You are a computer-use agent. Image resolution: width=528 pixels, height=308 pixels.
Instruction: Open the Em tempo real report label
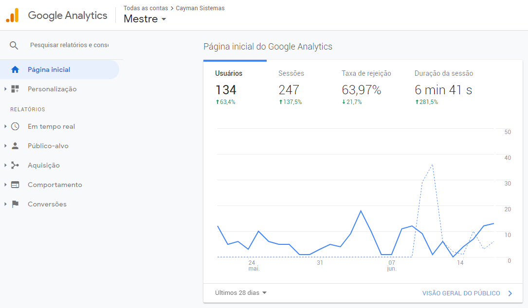(x=51, y=126)
